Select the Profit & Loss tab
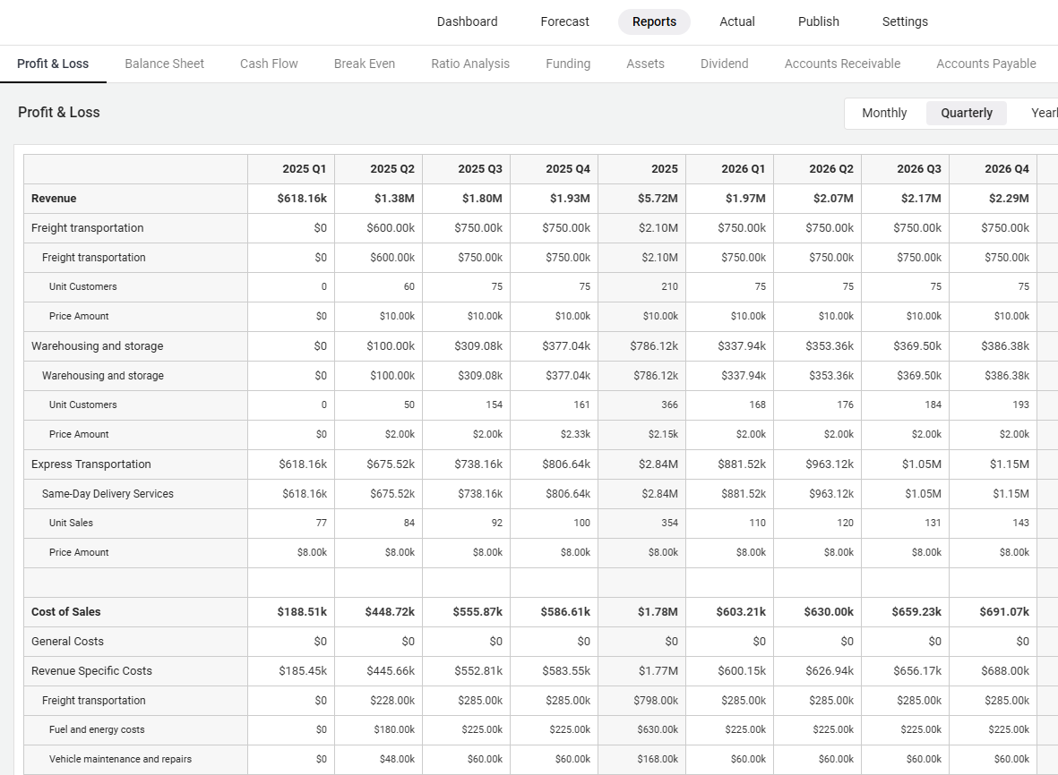This screenshot has width=1058, height=775. (53, 64)
